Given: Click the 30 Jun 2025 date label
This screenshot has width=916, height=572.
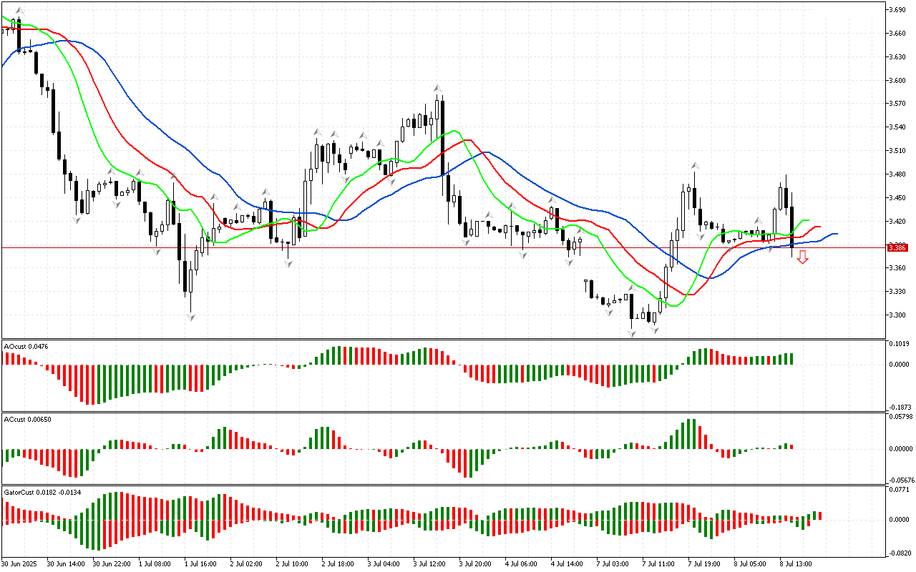Looking at the screenshot, I should (x=20, y=564).
